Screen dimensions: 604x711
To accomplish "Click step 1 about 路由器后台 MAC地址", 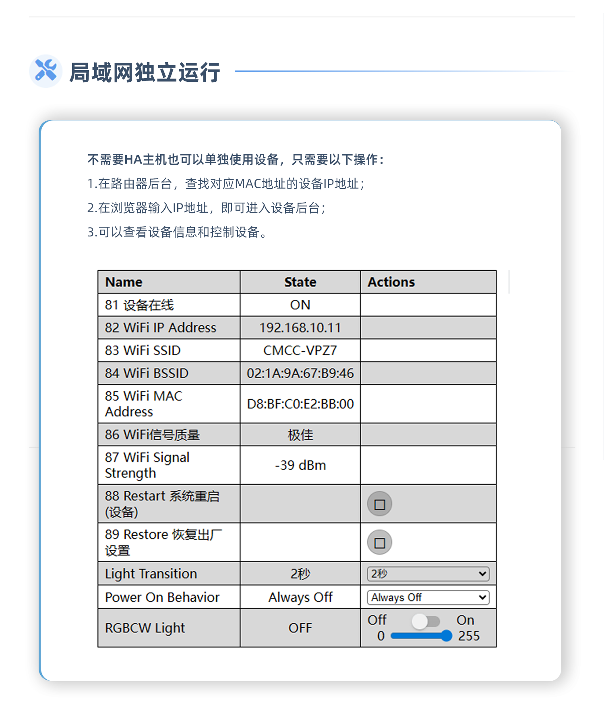I will tap(226, 184).
